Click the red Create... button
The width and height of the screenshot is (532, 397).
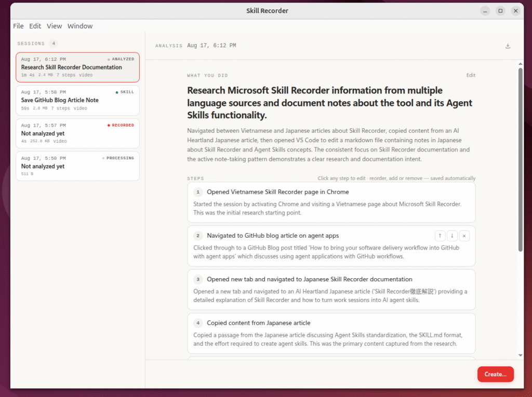click(x=495, y=374)
